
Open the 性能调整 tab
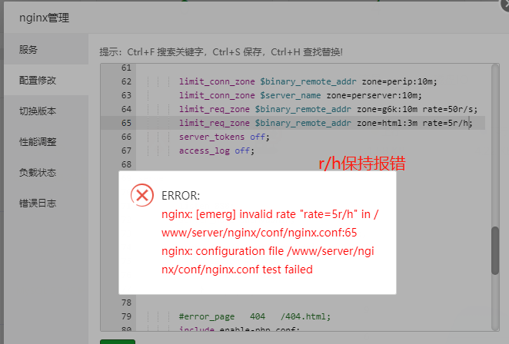(x=46, y=142)
